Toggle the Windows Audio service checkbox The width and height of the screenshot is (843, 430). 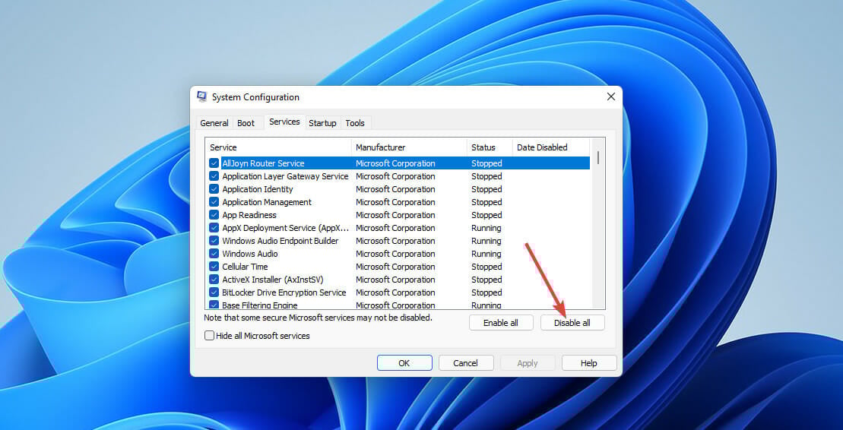pyautogui.click(x=214, y=254)
